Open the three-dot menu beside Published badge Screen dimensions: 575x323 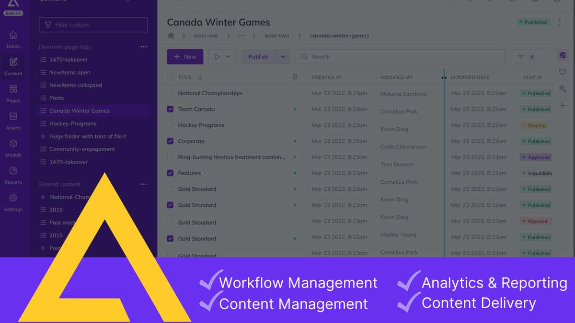point(560,22)
